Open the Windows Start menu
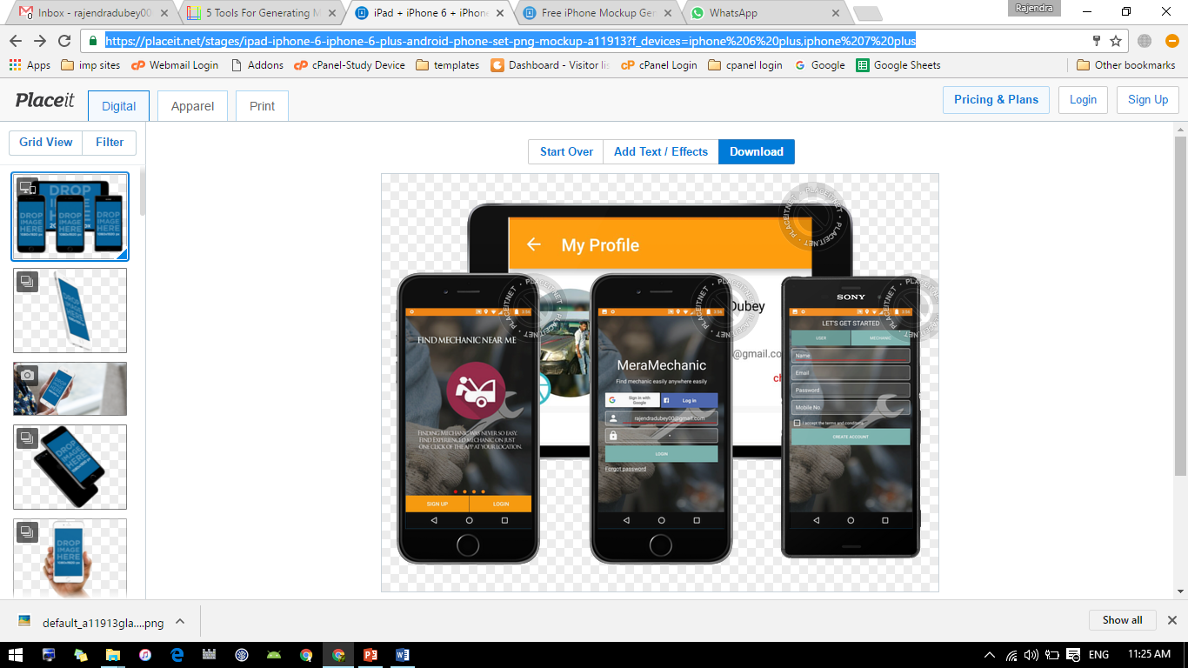 click(16, 654)
